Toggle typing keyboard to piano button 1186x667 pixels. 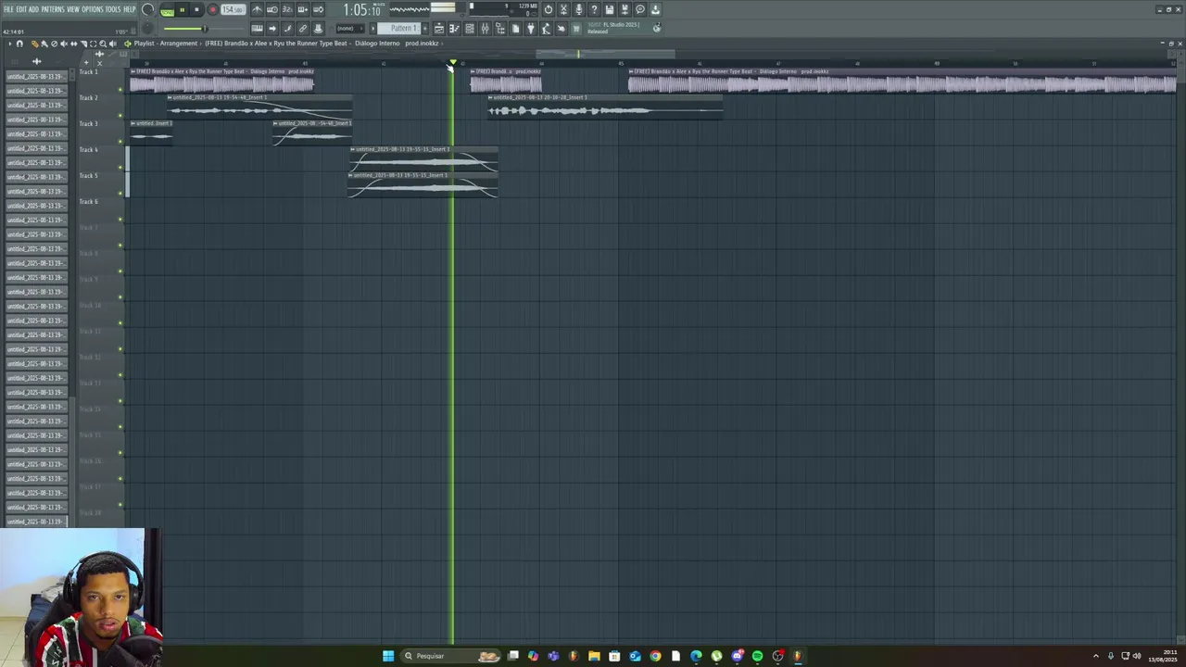257,29
